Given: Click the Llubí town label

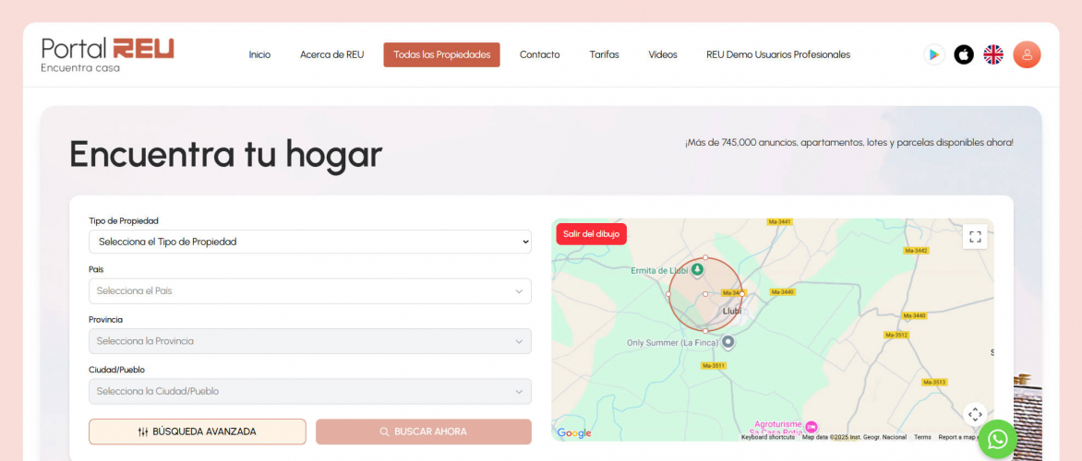Looking at the screenshot, I should (731, 311).
